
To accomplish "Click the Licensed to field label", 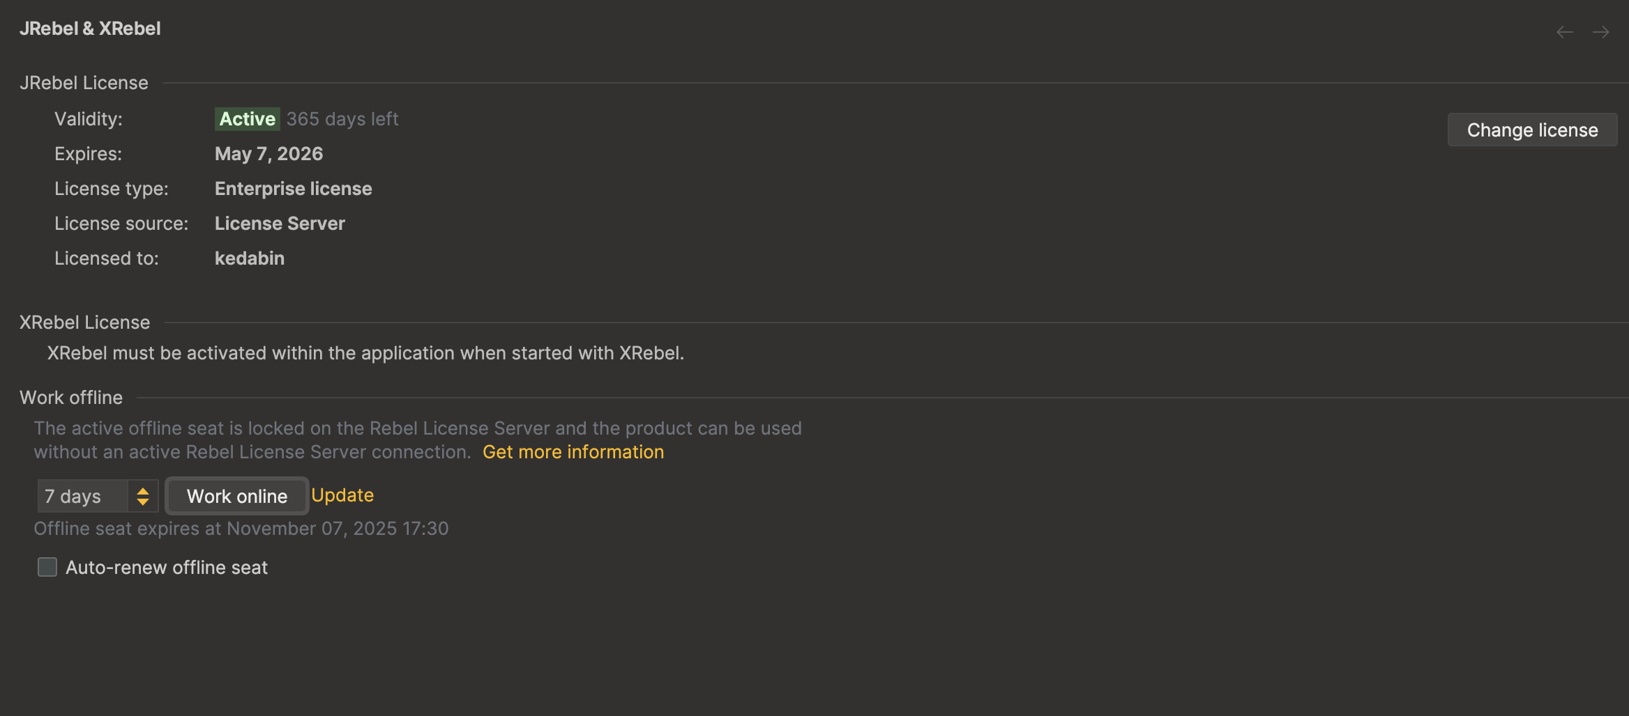I will pos(107,258).
